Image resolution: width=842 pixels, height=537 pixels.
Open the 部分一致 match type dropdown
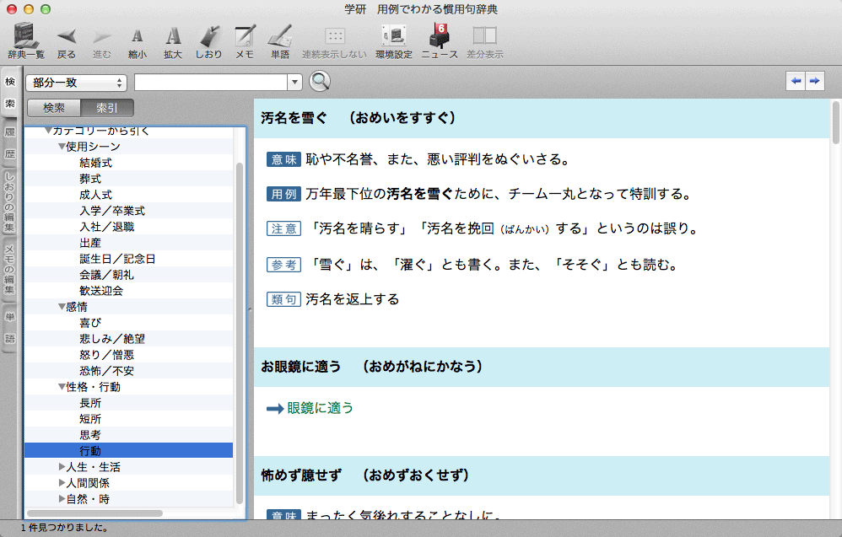click(x=77, y=83)
